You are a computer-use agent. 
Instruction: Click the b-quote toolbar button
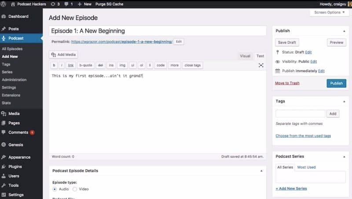pos(86,65)
